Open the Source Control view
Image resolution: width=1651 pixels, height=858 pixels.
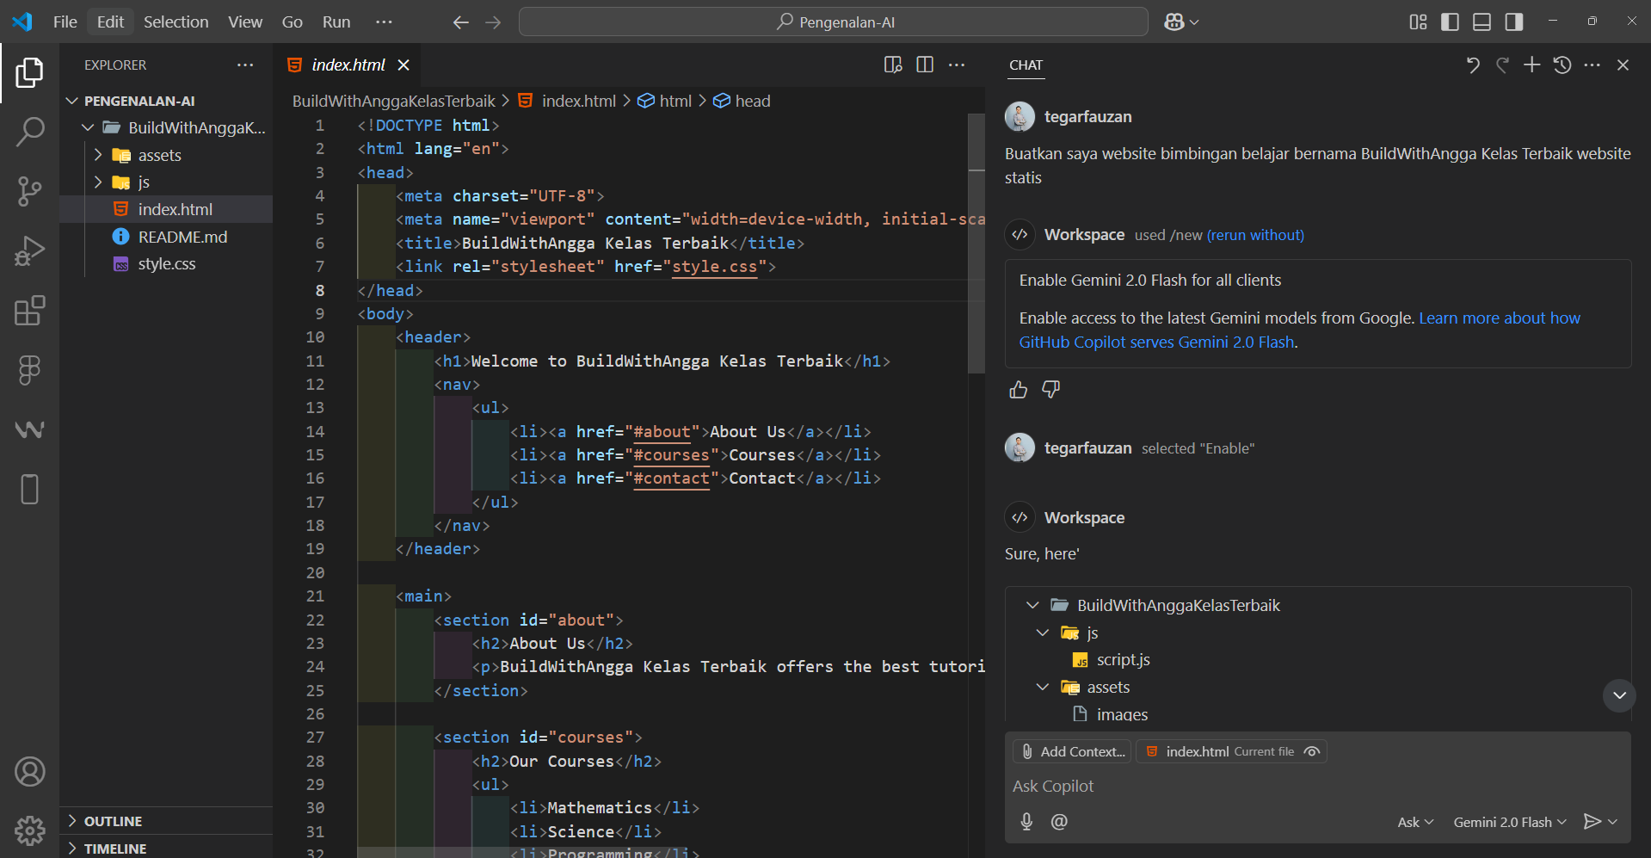(x=29, y=191)
